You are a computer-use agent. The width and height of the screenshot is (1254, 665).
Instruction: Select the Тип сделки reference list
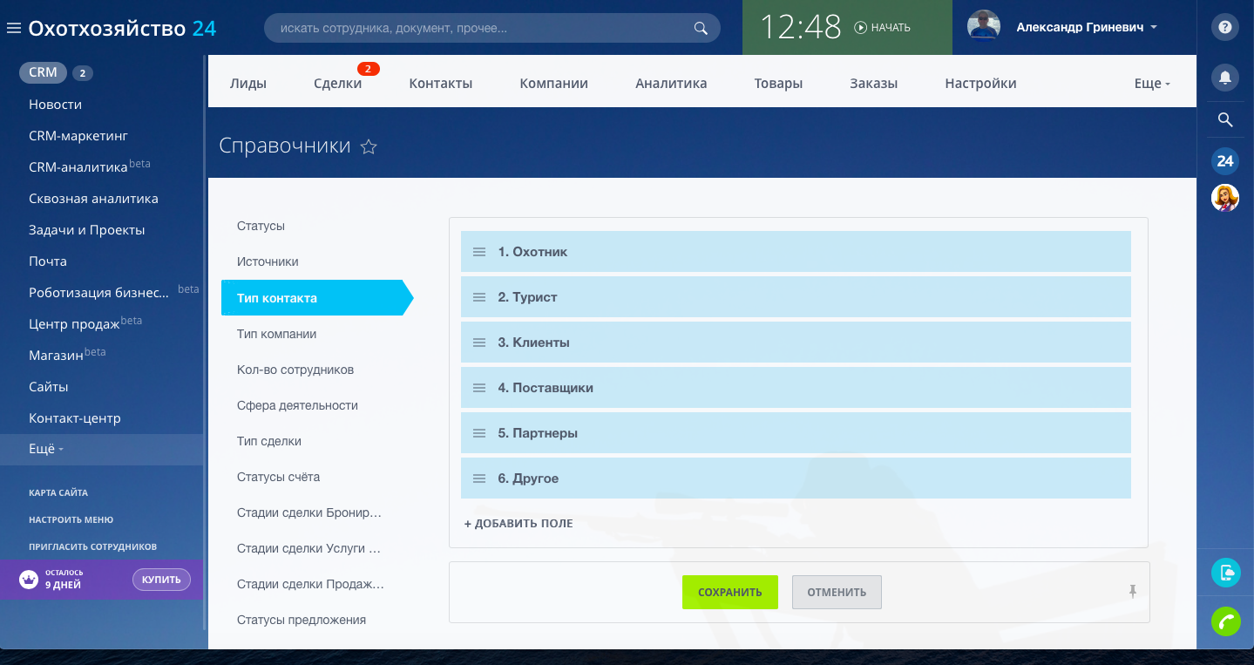click(269, 441)
